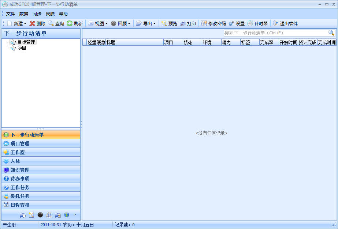
Task: Sort by 状态 column header
Action: pos(192,42)
